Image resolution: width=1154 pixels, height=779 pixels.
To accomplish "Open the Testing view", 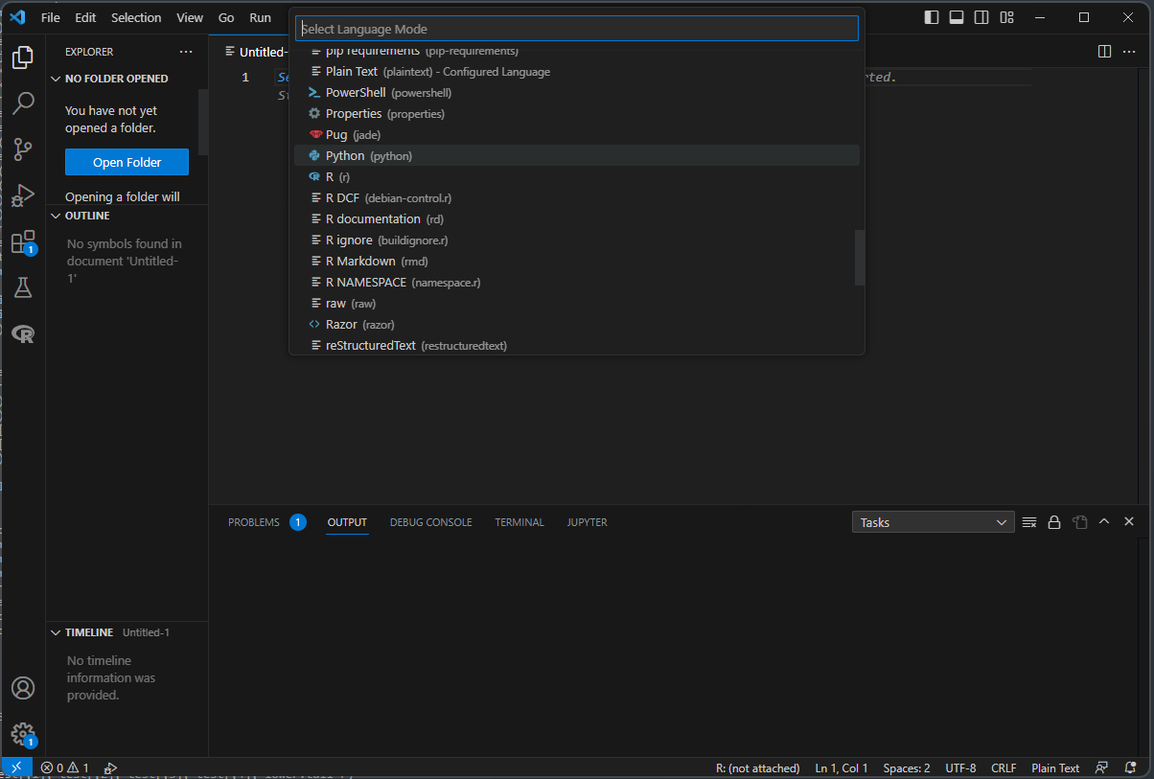I will (22, 287).
